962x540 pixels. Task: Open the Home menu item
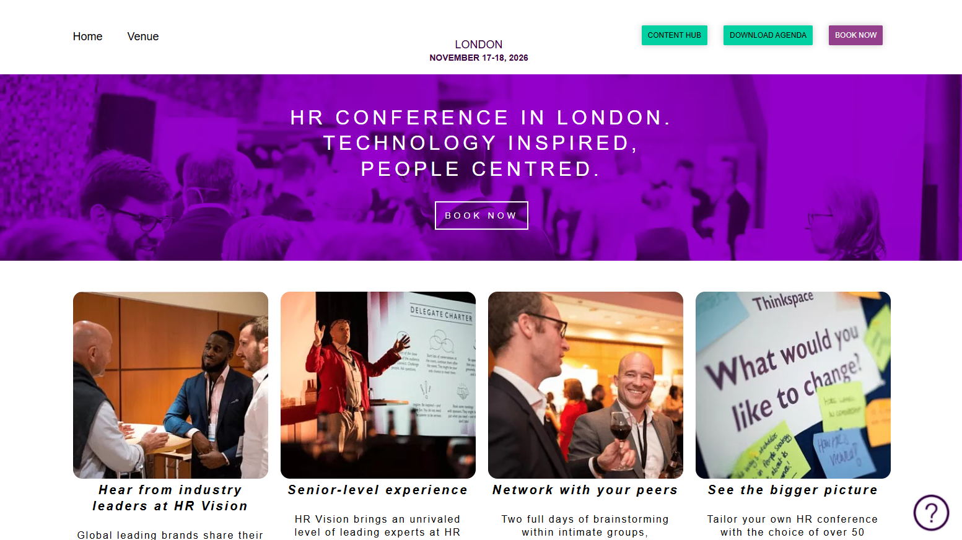click(87, 36)
